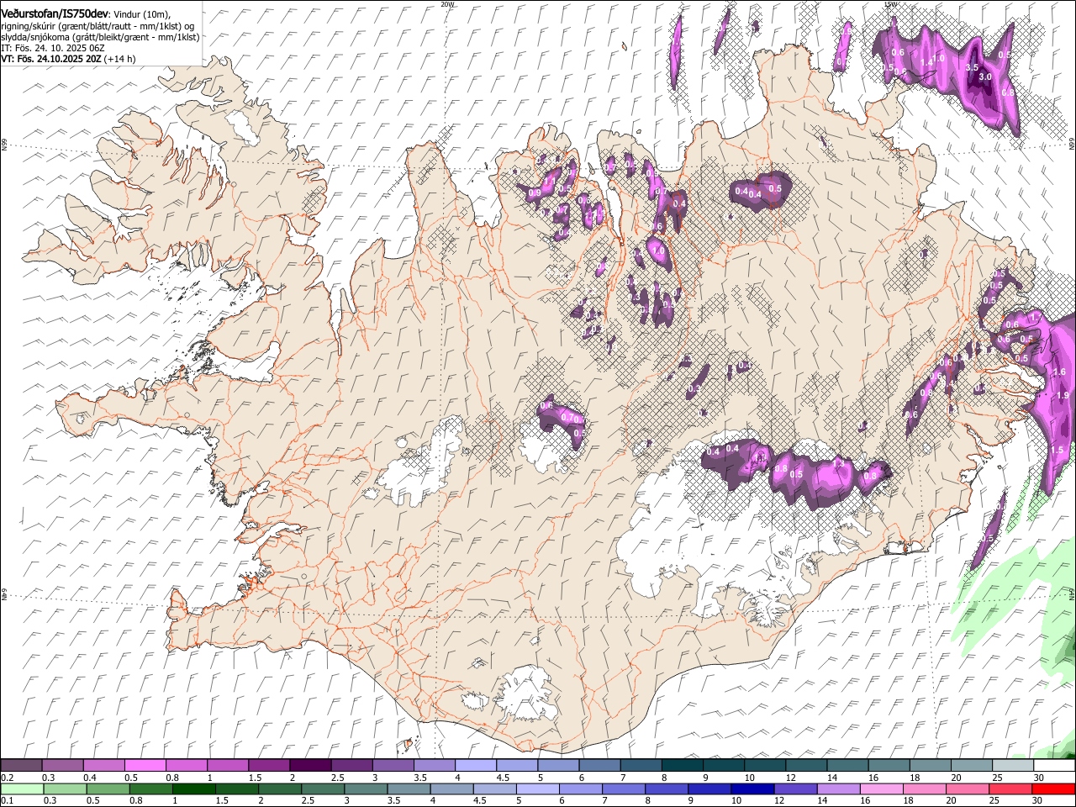Pick upper legend swatch between 2 and 2.5
The width and height of the screenshot is (1076, 807).
(x=309, y=766)
